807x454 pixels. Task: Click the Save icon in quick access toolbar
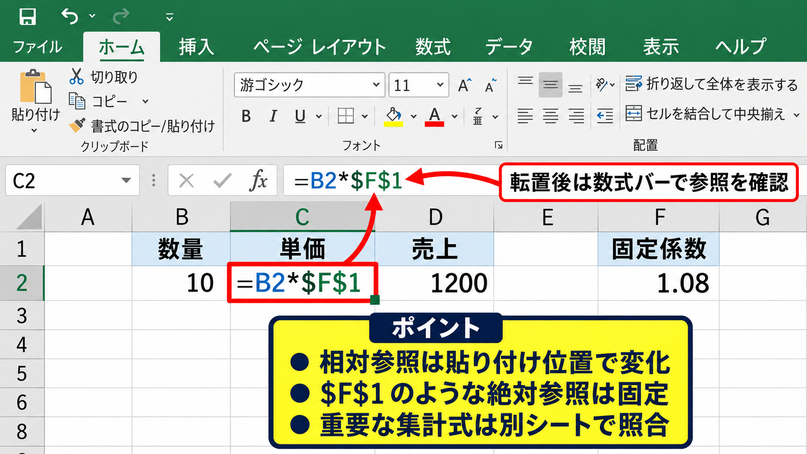click(28, 16)
